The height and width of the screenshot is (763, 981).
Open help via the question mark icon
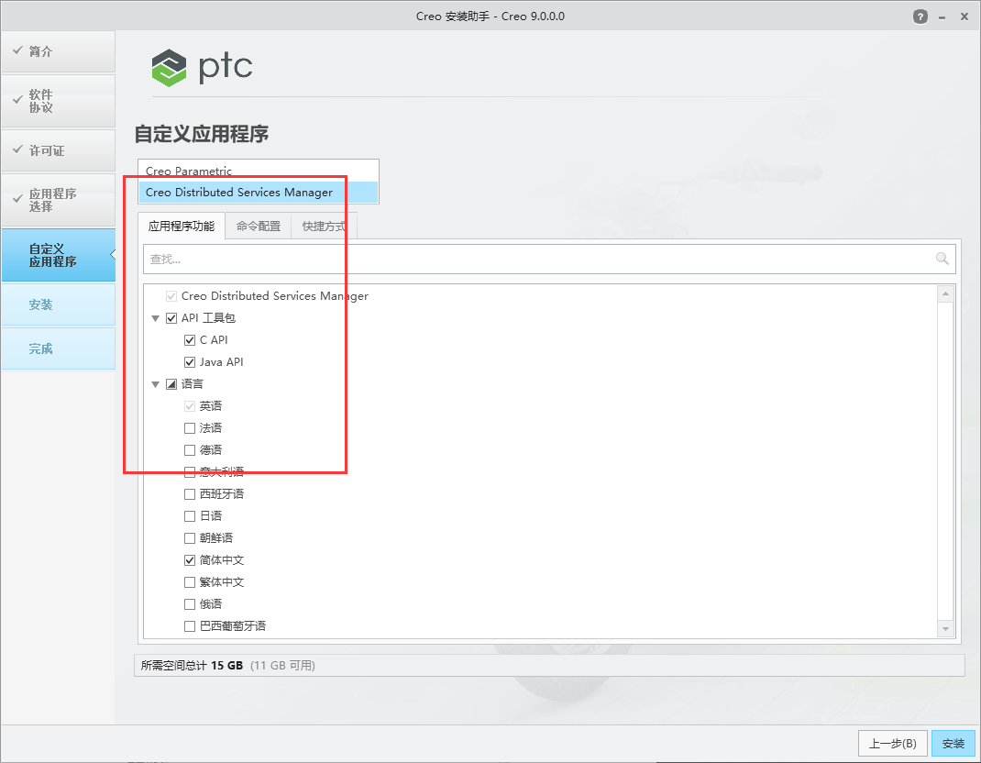click(x=920, y=16)
